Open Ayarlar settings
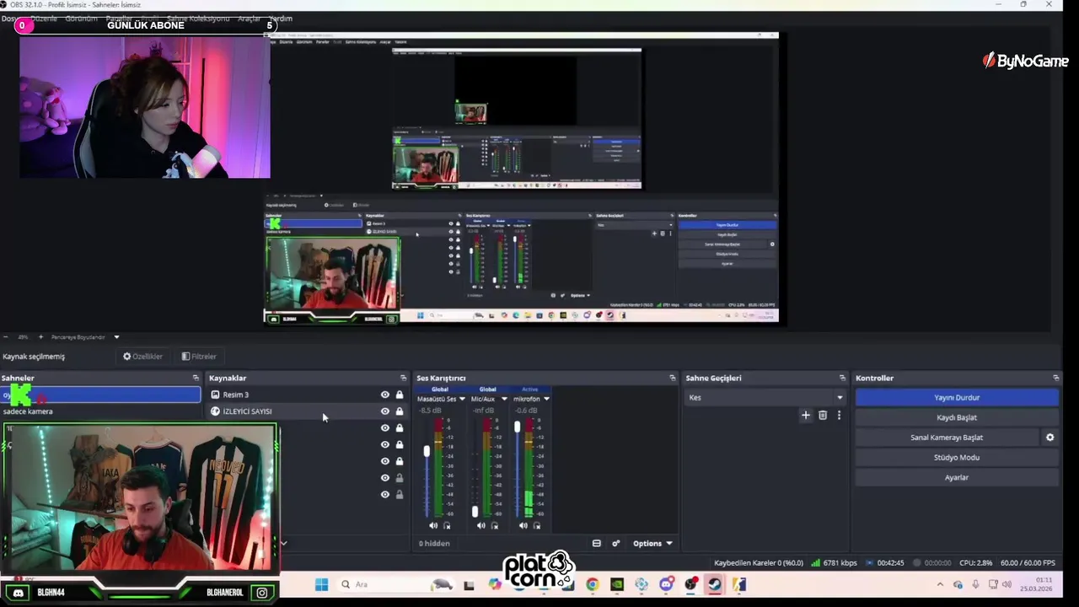The image size is (1079, 607). [x=957, y=477]
